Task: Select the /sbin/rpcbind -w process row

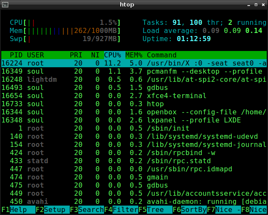Action: tap(134, 152)
